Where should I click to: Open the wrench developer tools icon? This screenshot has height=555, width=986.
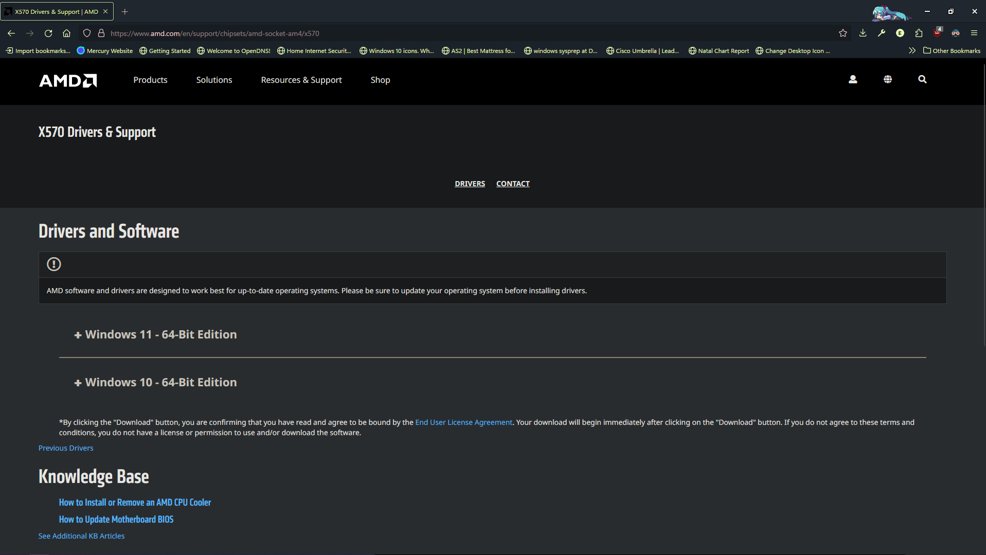pos(882,33)
